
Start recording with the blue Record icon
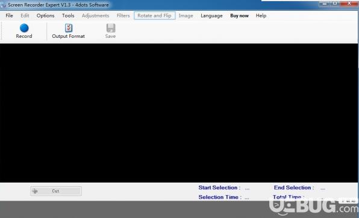[x=24, y=28]
